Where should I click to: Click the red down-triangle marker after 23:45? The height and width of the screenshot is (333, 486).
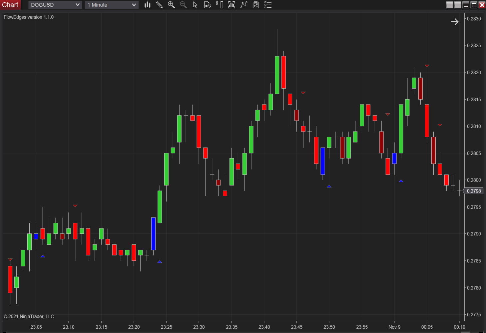click(303, 93)
